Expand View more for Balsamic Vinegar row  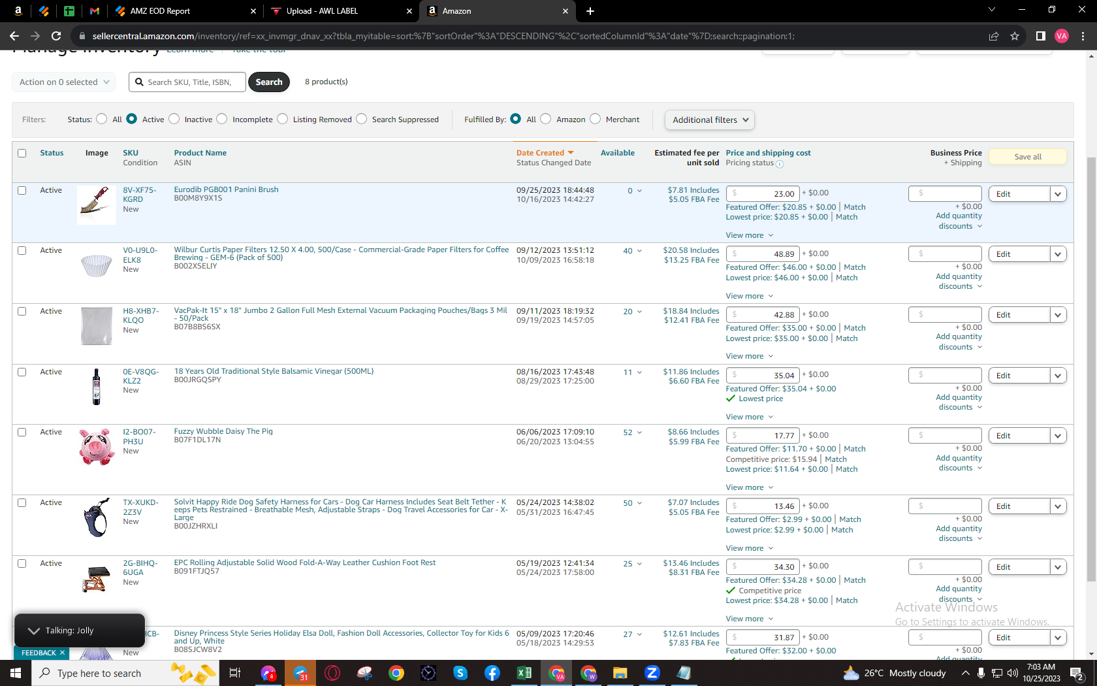pyautogui.click(x=750, y=417)
